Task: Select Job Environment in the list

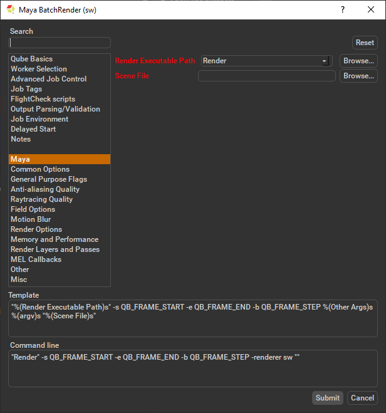Action: (39, 119)
